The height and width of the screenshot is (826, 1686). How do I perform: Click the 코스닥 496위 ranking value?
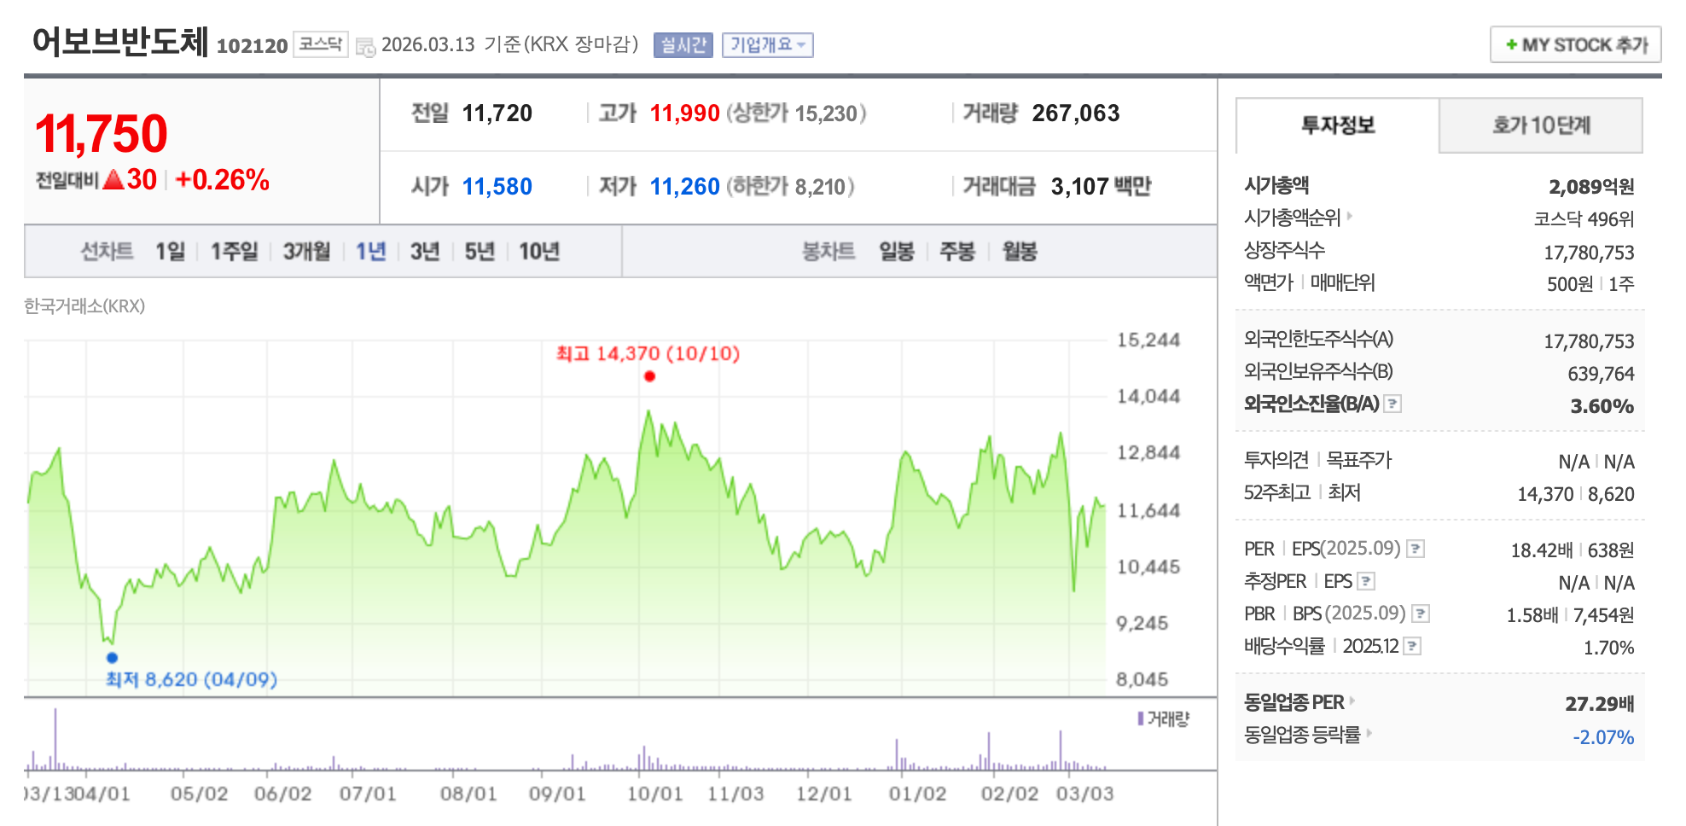(x=1584, y=219)
